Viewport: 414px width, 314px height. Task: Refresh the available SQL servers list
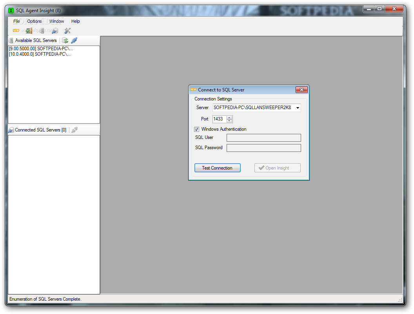(65, 40)
